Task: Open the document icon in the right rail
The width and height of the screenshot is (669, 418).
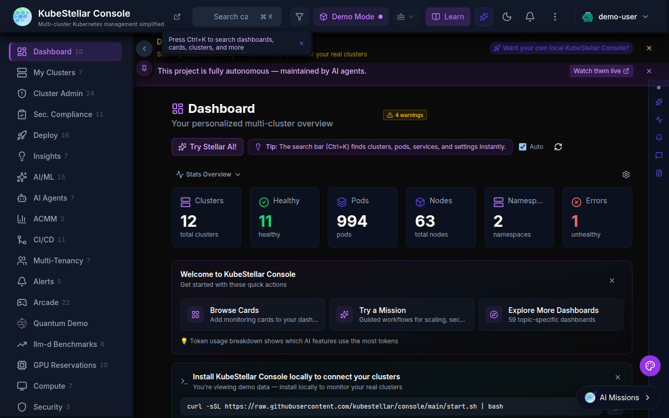Action: (x=659, y=173)
